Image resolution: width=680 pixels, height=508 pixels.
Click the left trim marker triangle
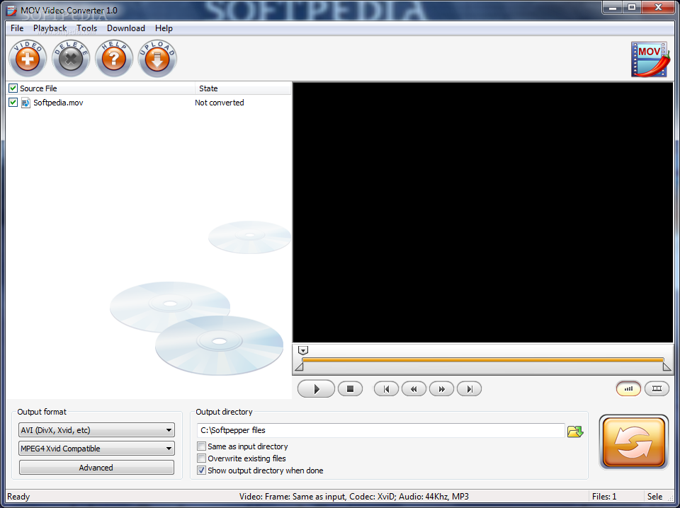[x=299, y=366]
